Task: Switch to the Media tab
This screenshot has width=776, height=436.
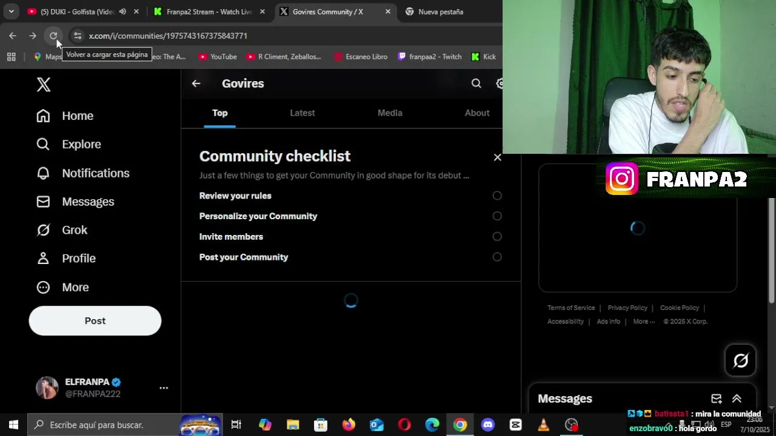Action: pos(390,113)
